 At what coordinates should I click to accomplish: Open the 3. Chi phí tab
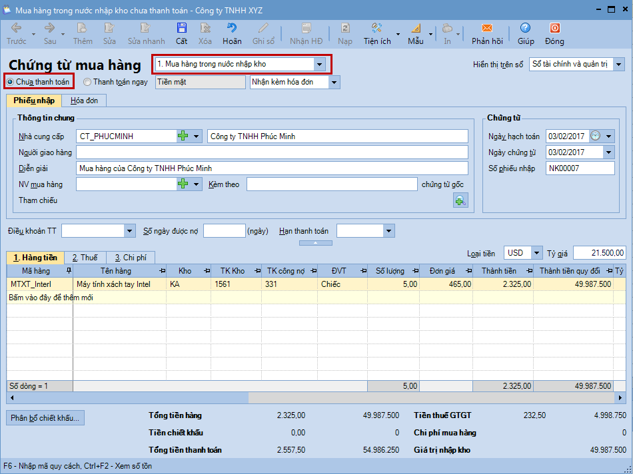[x=131, y=258]
